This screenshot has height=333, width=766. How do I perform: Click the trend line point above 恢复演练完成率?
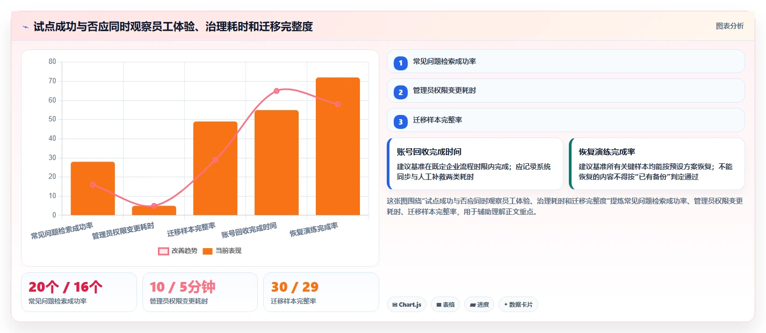coord(338,104)
